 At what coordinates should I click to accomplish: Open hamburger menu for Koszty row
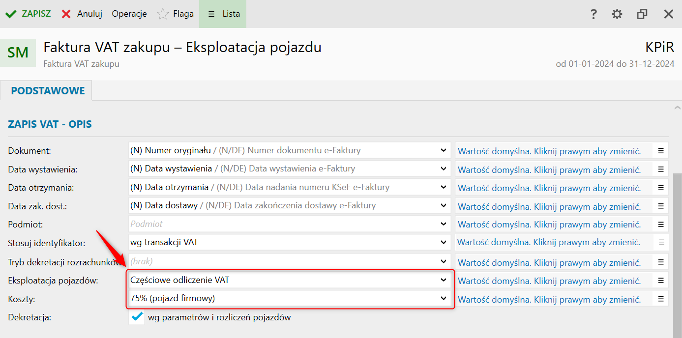661,299
